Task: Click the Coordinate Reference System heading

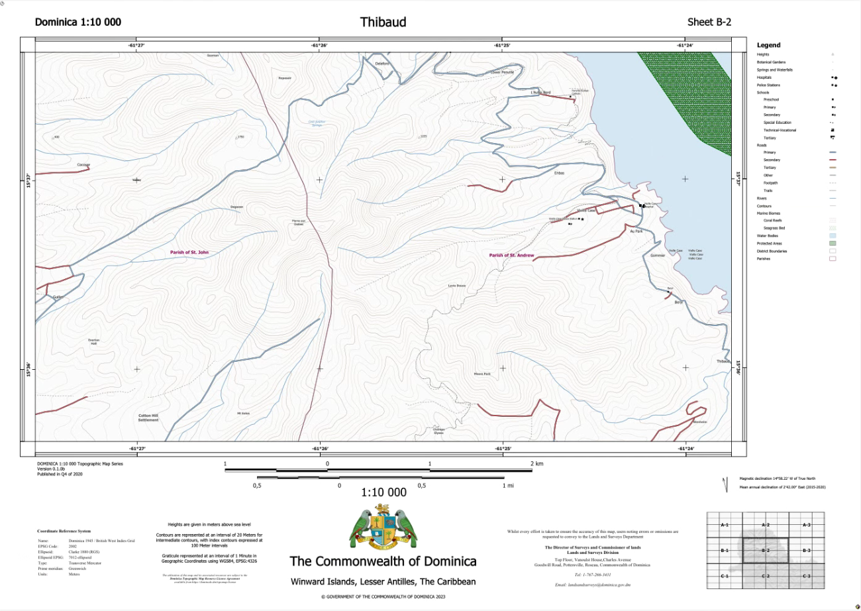Action: point(65,531)
